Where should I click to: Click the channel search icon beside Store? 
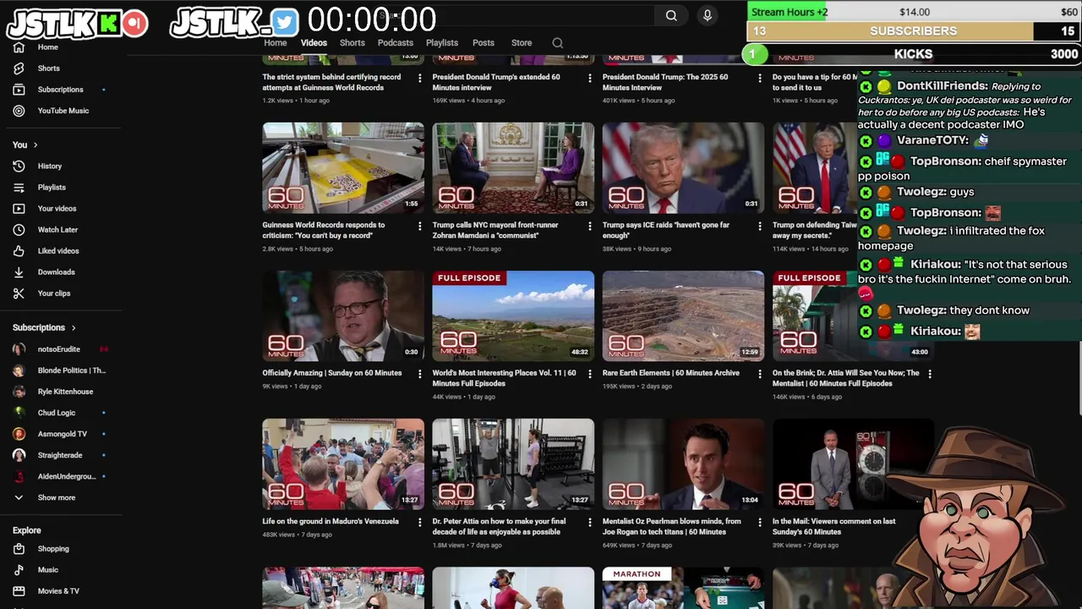pos(557,43)
